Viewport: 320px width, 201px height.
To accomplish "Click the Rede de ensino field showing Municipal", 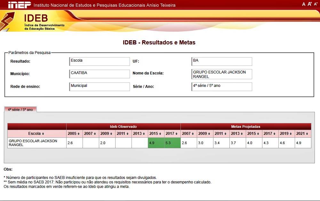I will point(100,87).
